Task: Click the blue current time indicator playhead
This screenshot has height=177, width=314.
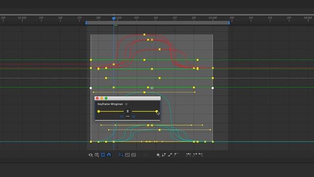Action: click(x=114, y=19)
